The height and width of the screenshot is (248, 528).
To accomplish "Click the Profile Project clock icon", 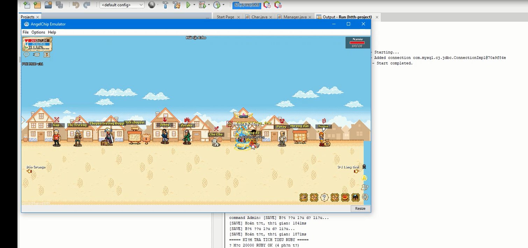I will tap(217, 5).
